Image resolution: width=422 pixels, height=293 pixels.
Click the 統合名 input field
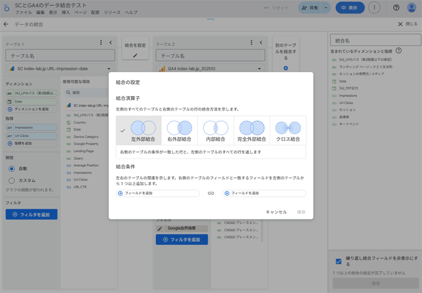(376, 40)
